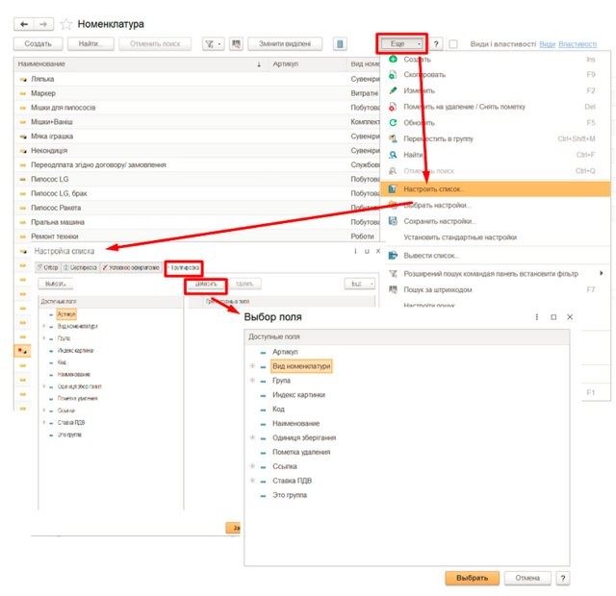Toggle the Види і властивості checkbox
This screenshot has width=616, height=596.
[452, 44]
